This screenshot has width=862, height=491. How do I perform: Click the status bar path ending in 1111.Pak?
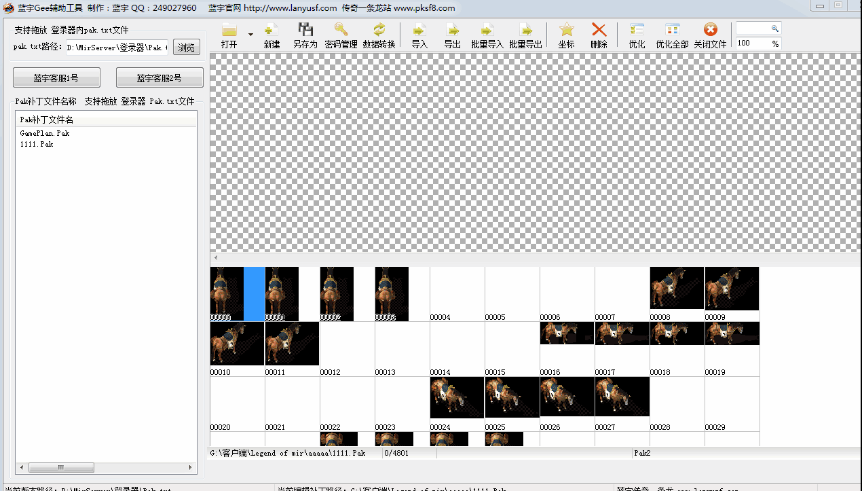coord(288,453)
